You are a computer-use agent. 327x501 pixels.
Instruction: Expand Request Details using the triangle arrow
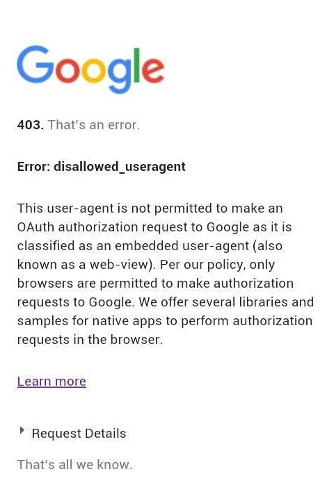22,430
